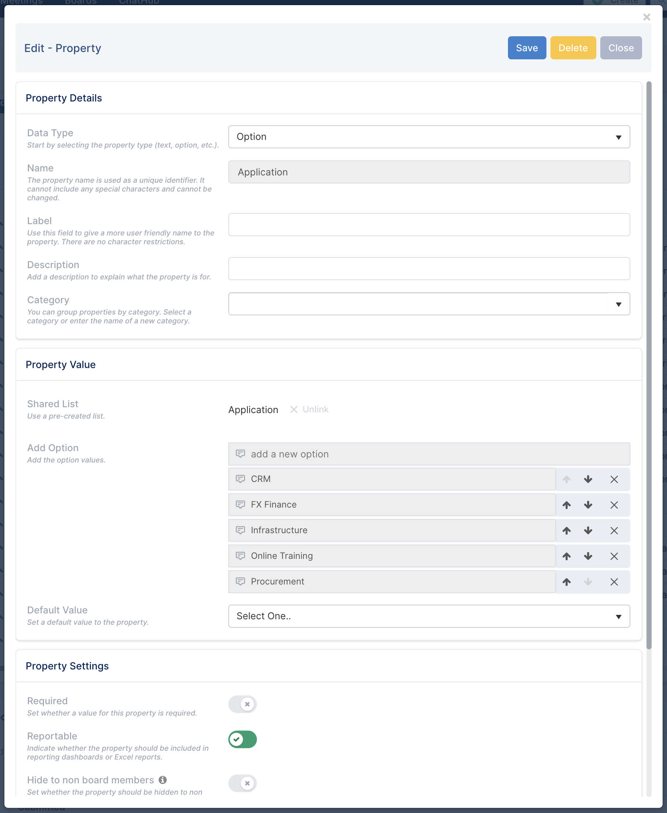Image resolution: width=667 pixels, height=813 pixels.
Task: Click the disabled Name field Application
Action: (x=429, y=172)
